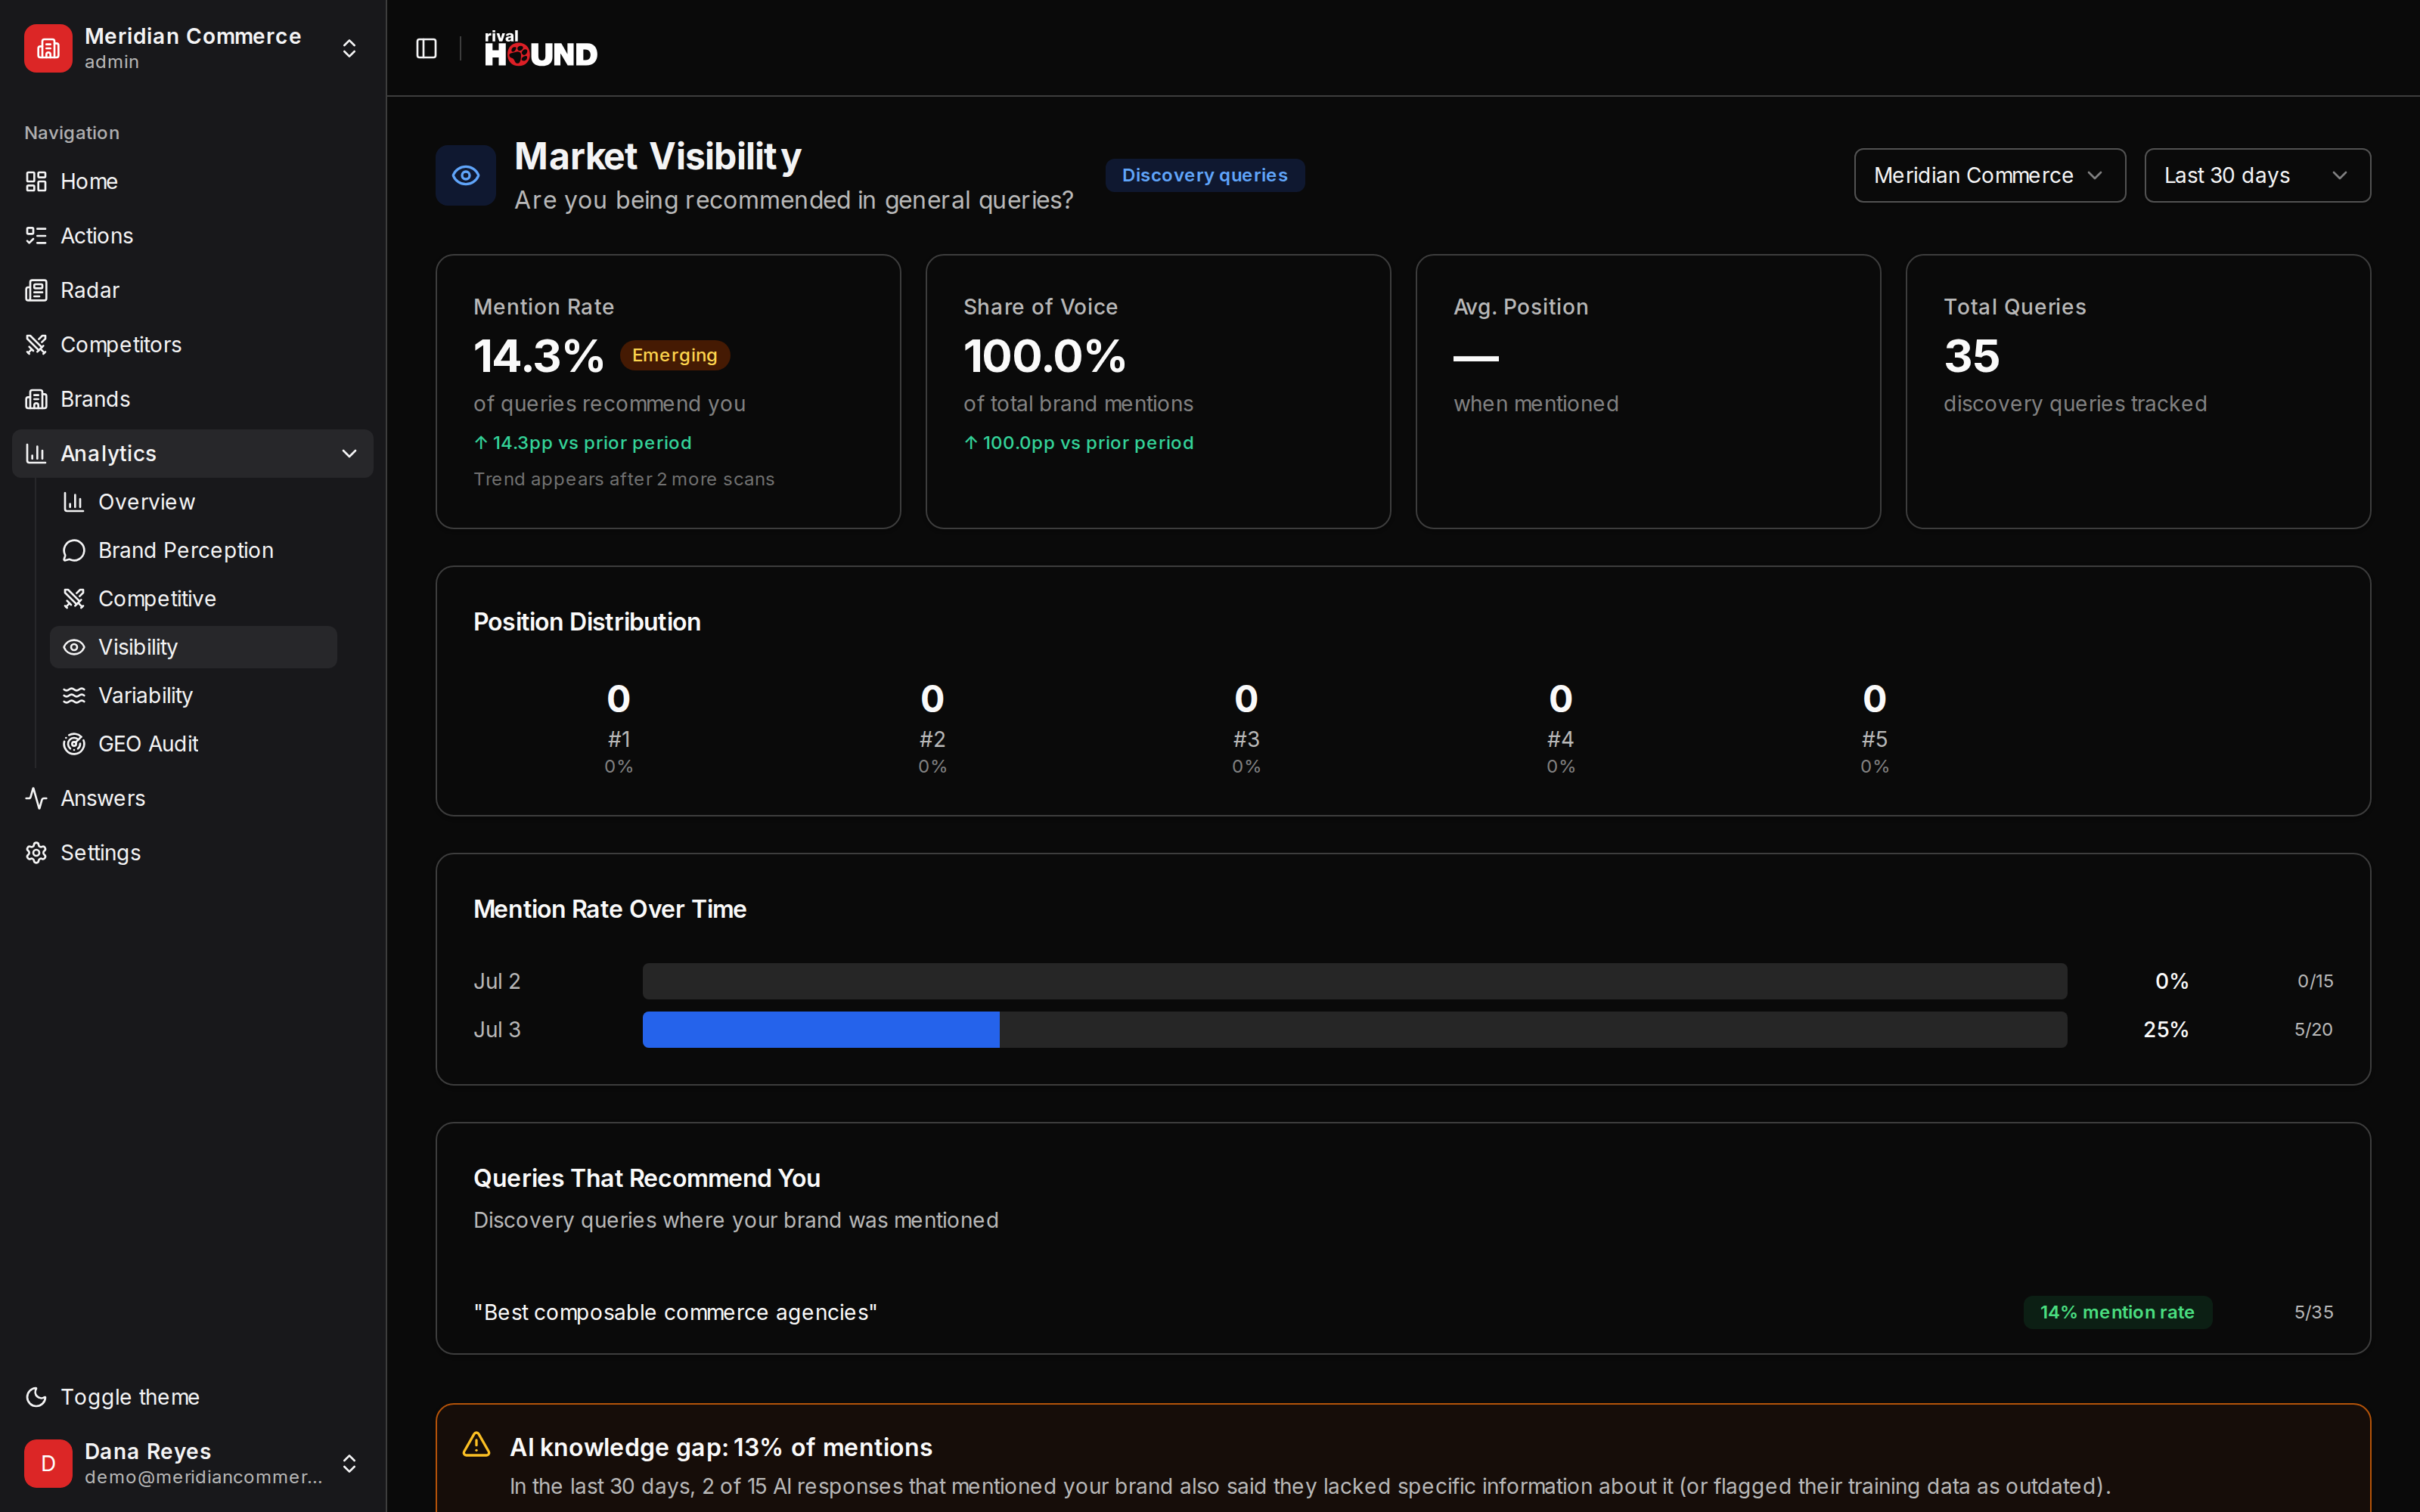
Task: Open Analytics Overview subpage
Action: pos(193,502)
